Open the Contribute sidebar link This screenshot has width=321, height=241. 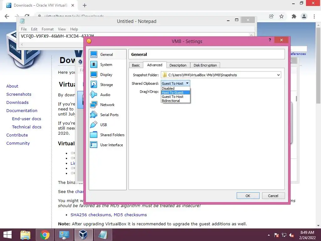[x=17, y=135]
